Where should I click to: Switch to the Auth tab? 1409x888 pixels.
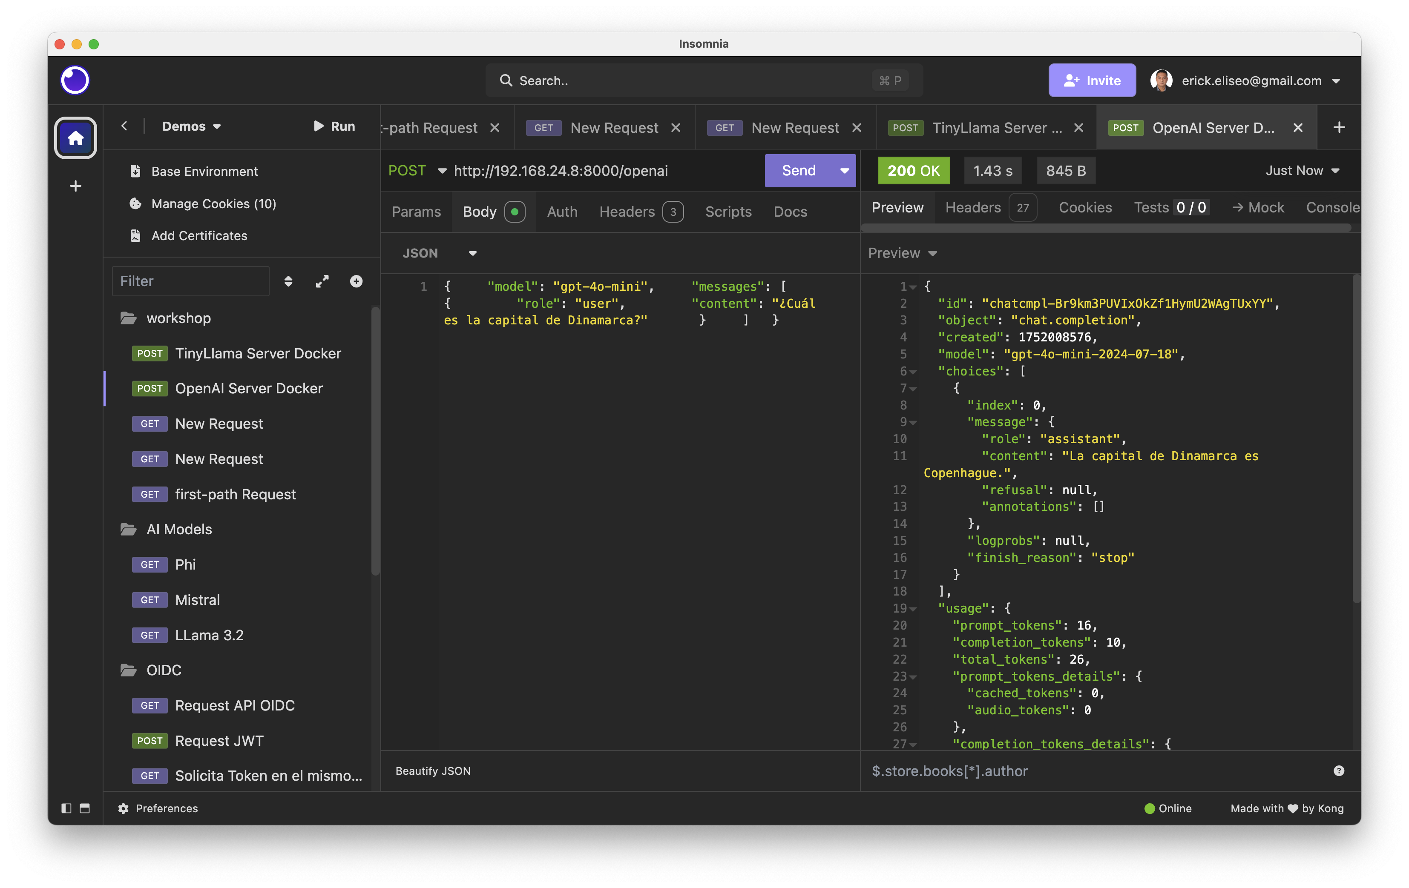(562, 212)
